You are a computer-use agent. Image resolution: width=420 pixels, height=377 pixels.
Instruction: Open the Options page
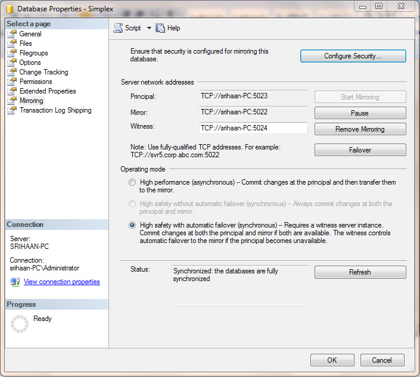30,63
